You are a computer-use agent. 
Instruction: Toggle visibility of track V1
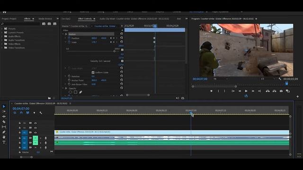(x=36, y=133)
